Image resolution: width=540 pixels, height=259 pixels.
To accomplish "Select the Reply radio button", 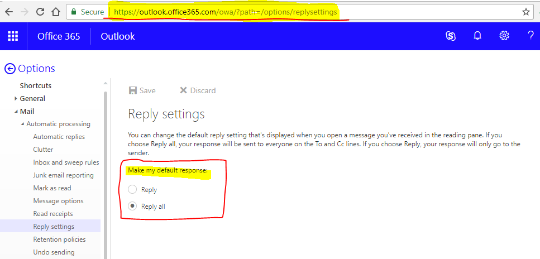I will [x=132, y=189].
